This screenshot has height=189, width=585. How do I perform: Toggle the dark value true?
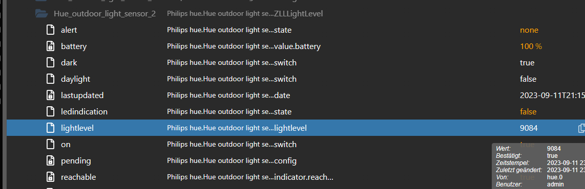click(527, 63)
